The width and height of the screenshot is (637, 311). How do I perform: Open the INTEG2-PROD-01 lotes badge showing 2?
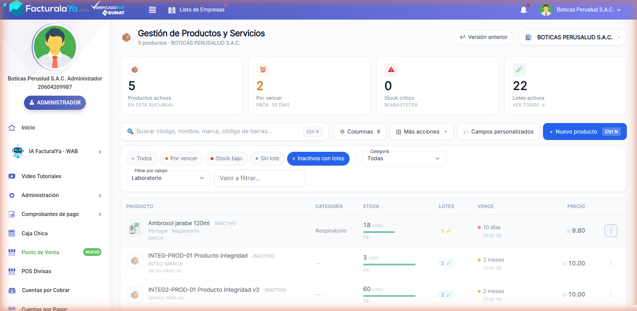[x=446, y=295]
